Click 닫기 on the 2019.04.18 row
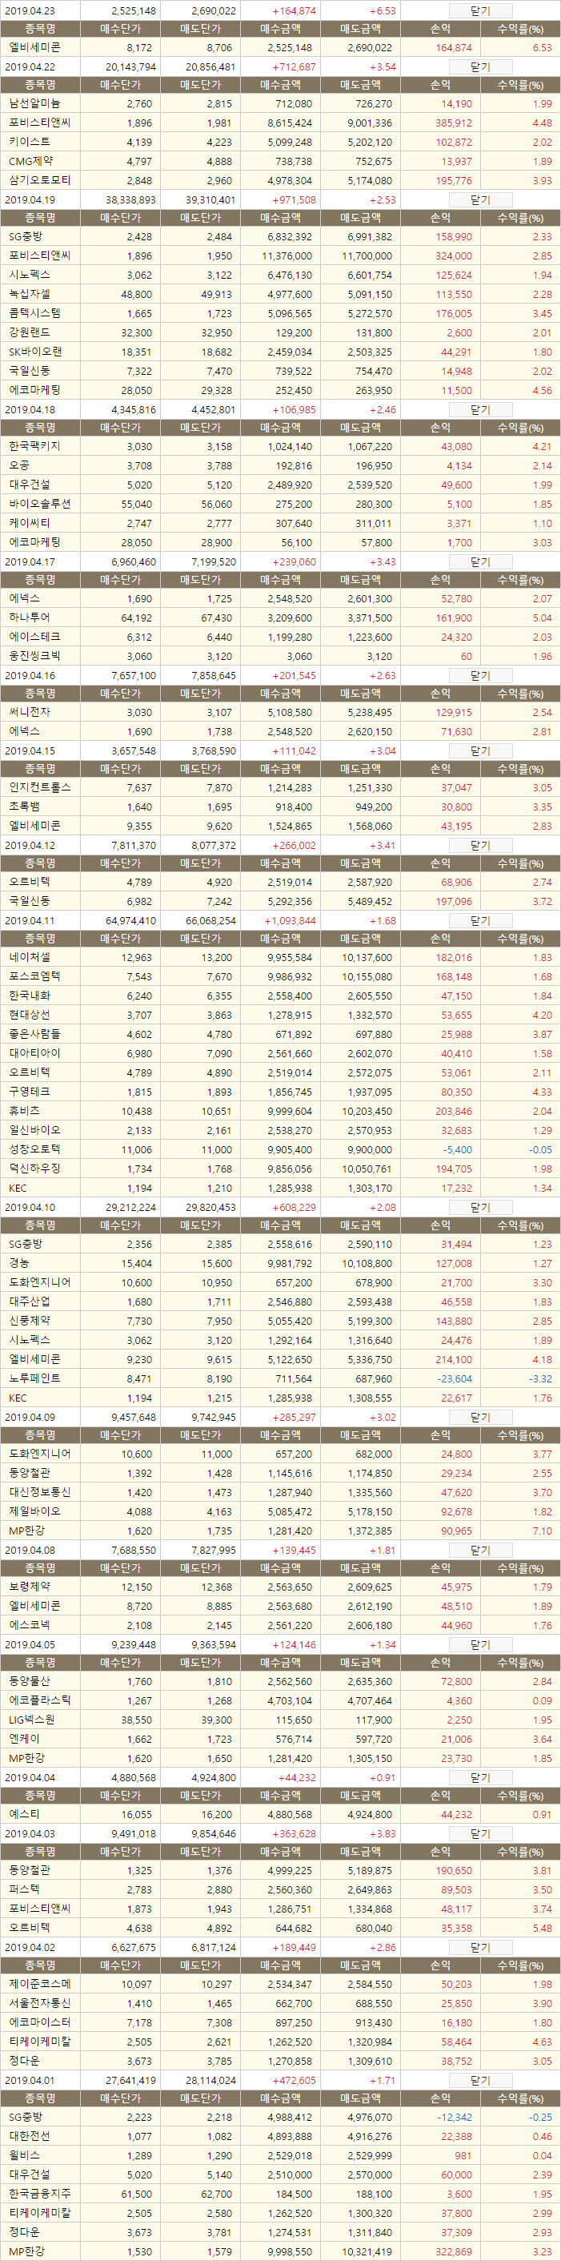The width and height of the screenshot is (561, 2261). pos(480,410)
